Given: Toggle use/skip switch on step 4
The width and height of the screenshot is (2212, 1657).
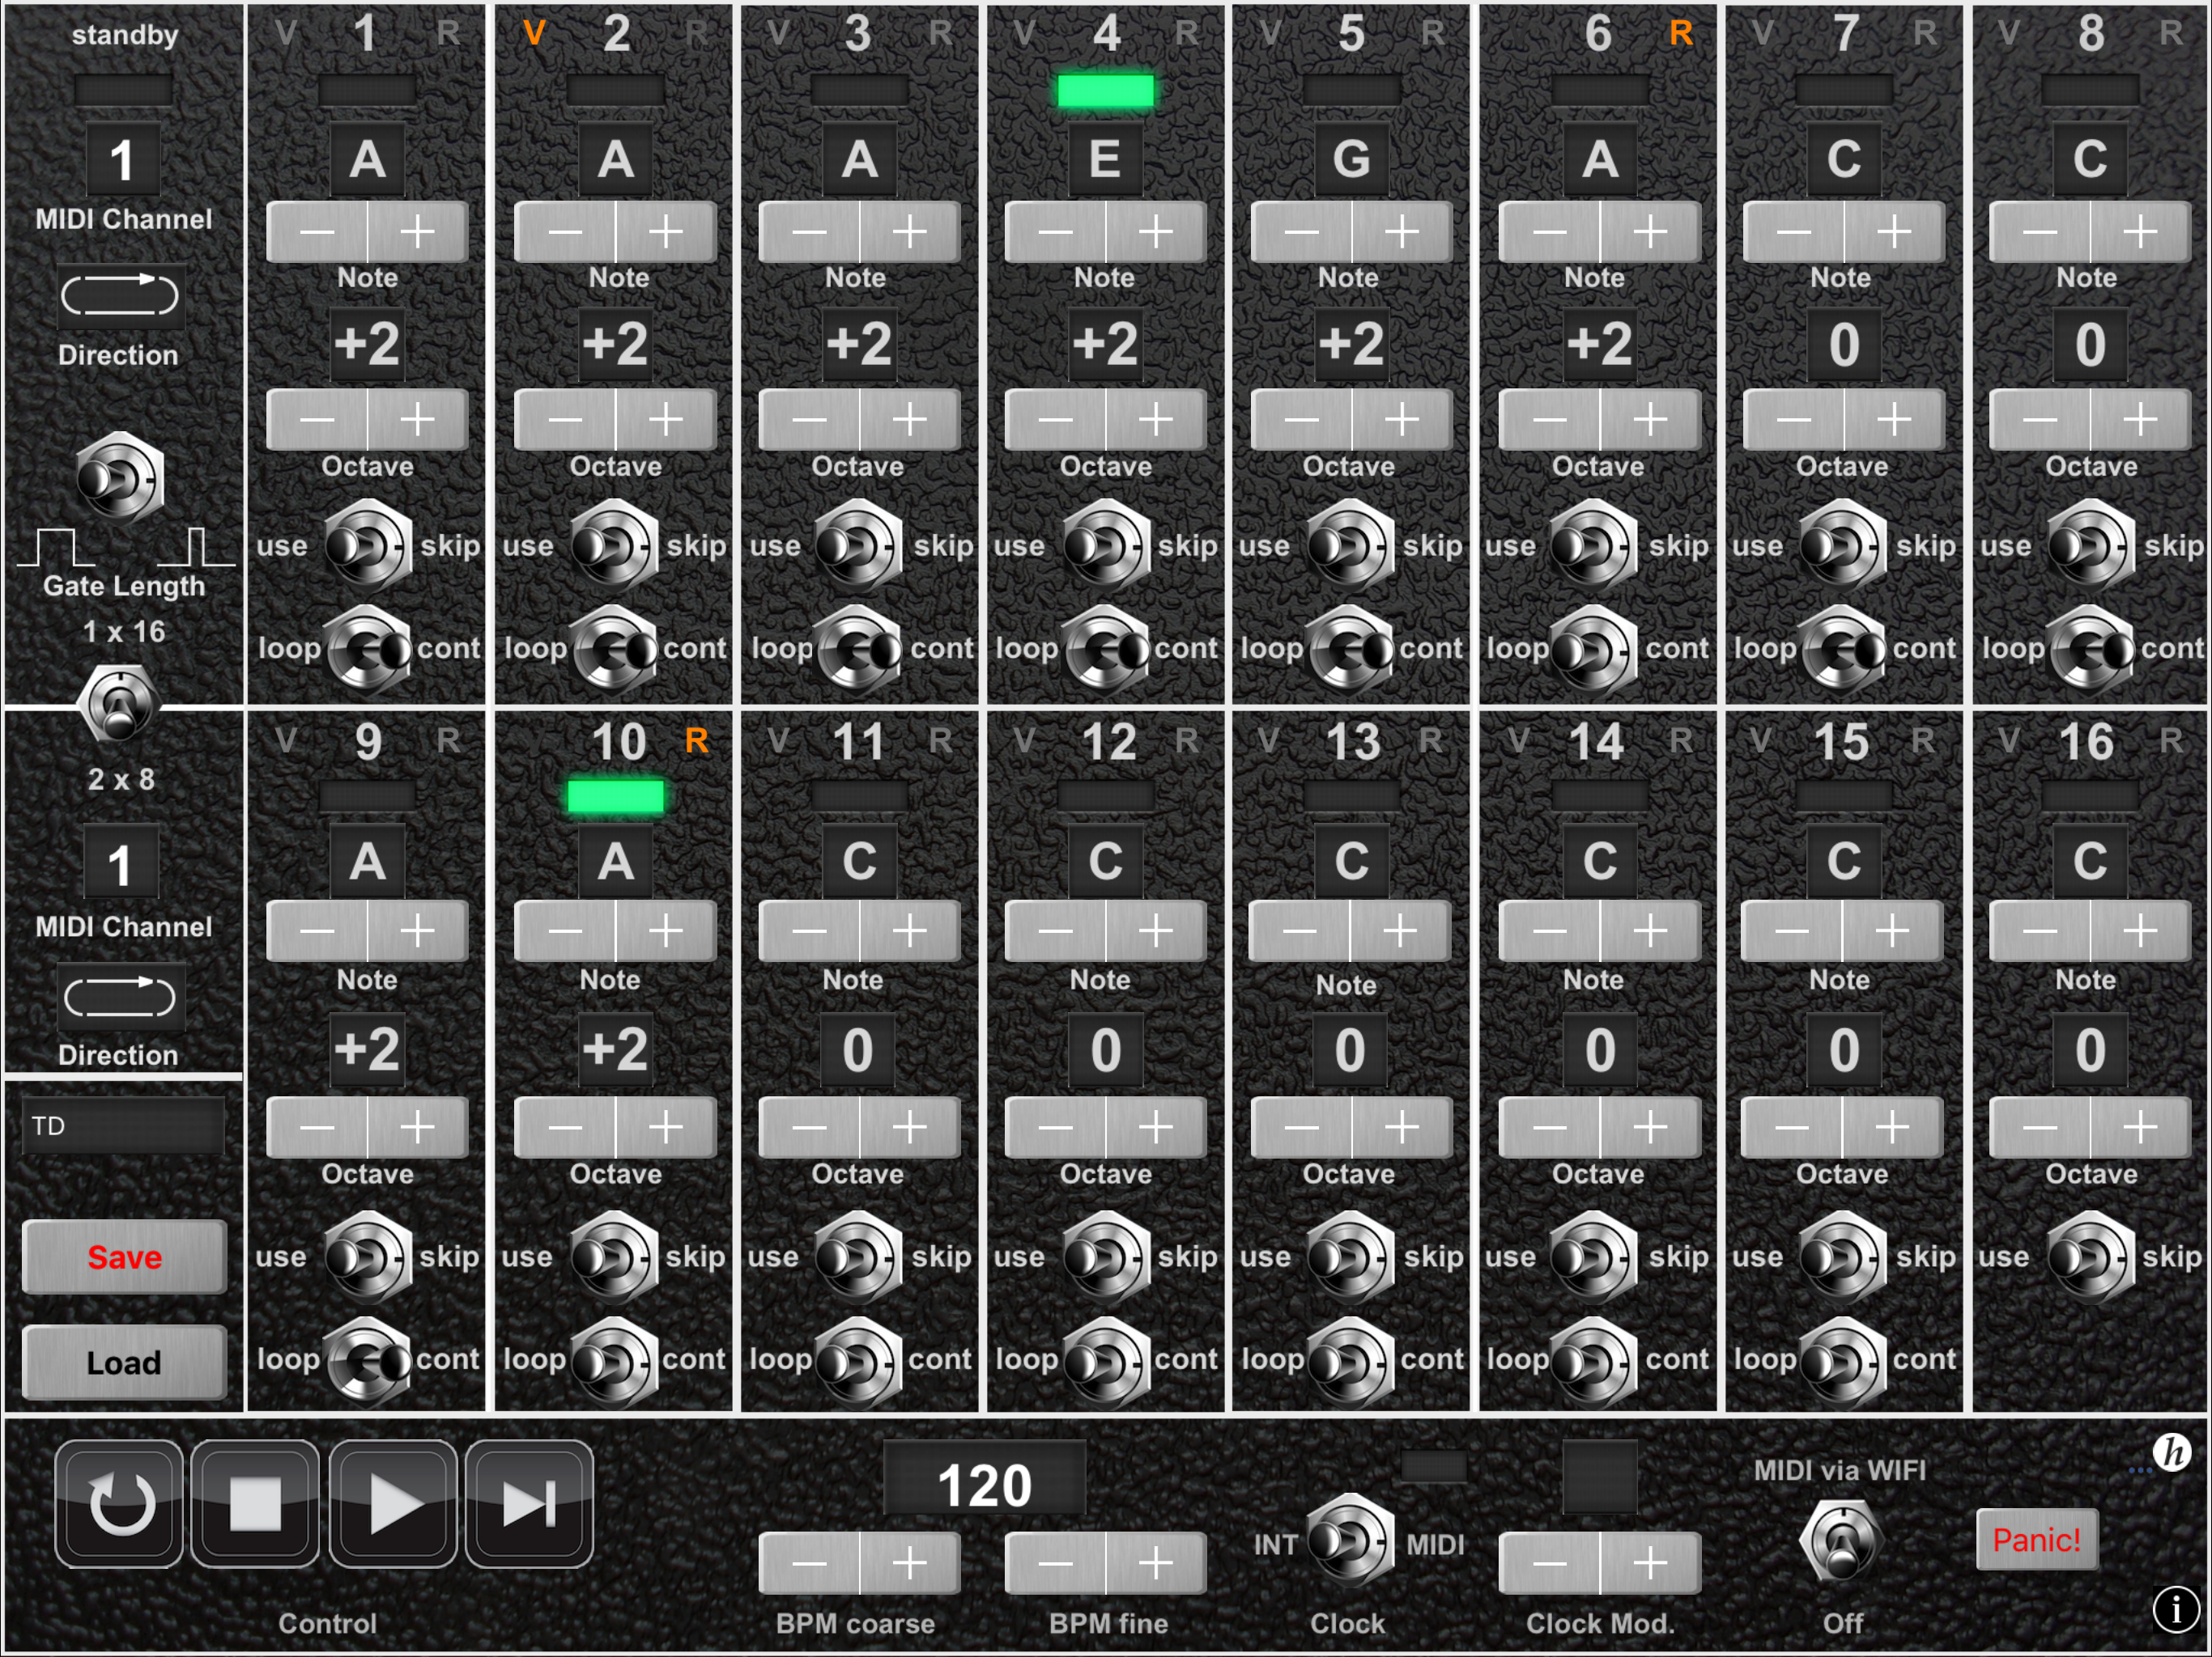Looking at the screenshot, I should click(x=1105, y=545).
